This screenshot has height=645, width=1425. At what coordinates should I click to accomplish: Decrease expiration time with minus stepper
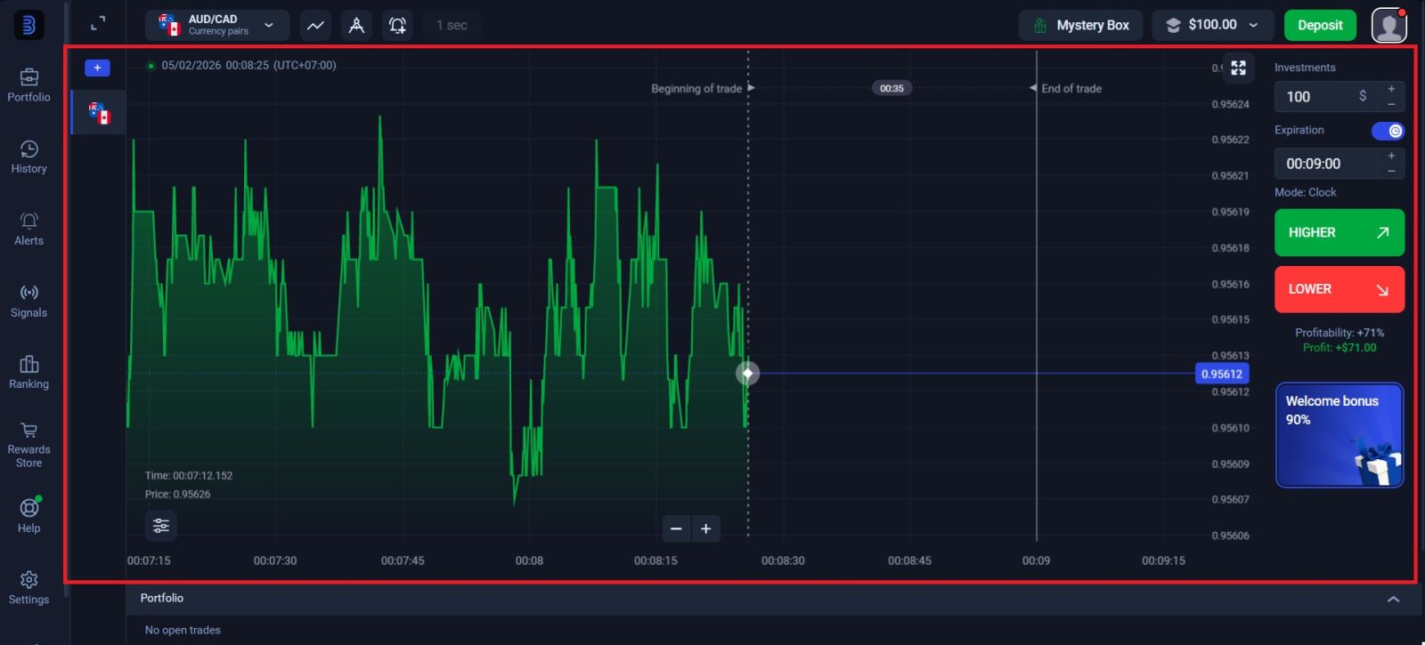coord(1391,171)
